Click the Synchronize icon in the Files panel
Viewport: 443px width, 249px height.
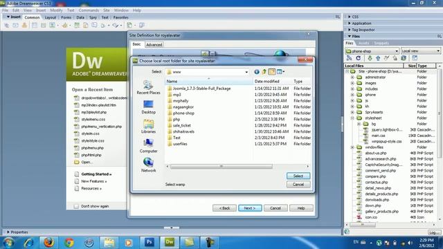[x=404, y=58]
